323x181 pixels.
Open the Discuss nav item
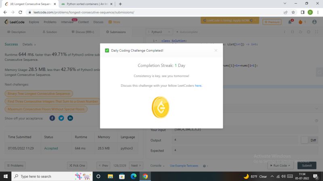tap(98, 22)
